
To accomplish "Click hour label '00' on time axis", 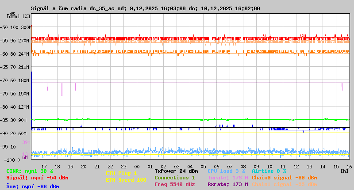I will pyautogui.click(x=137, y=167).
